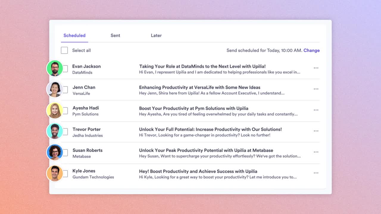381x214 pixels.
Task: Click Change to edit the scheduled send time
Action: (312, 50)
